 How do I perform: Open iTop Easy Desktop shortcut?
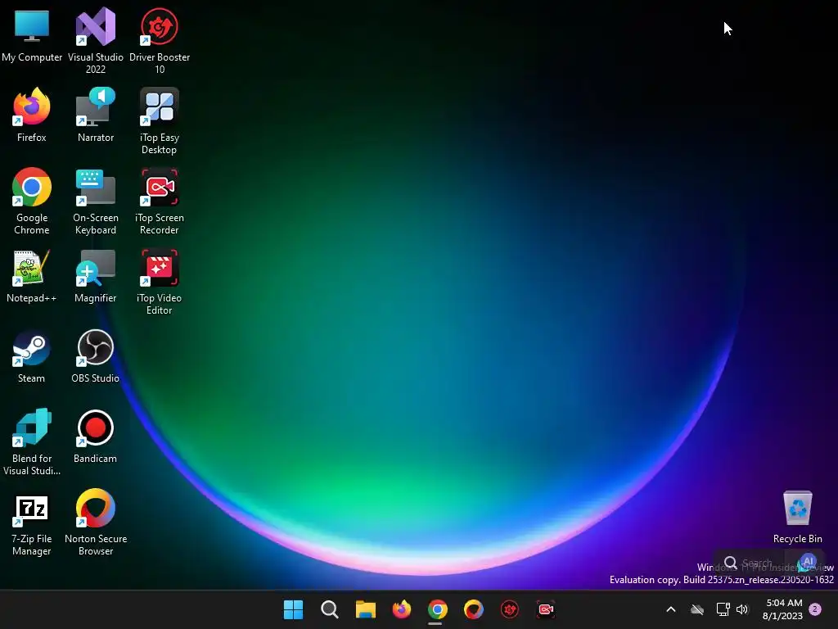160,121
